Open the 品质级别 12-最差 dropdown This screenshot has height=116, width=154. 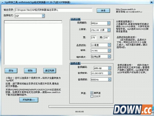pos(109,45)
